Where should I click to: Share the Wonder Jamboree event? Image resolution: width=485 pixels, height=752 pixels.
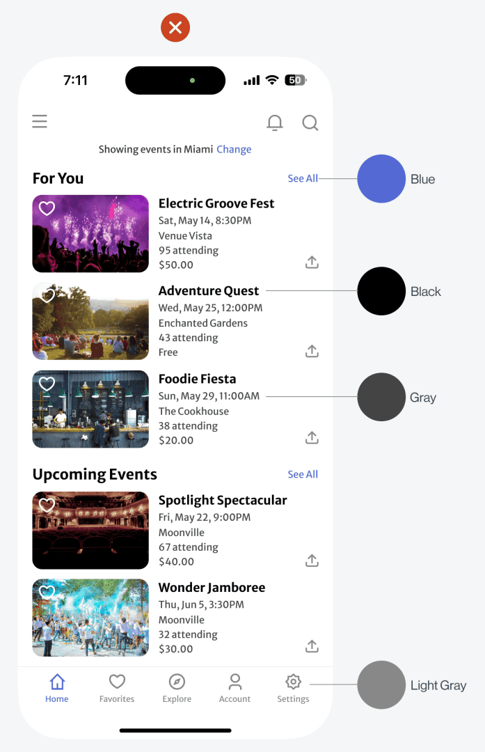pyautogui.click(x=312, y=646)
